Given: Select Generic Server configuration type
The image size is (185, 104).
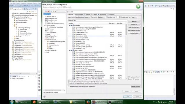Looking at the screenshot, I should (x=51, y=22).
